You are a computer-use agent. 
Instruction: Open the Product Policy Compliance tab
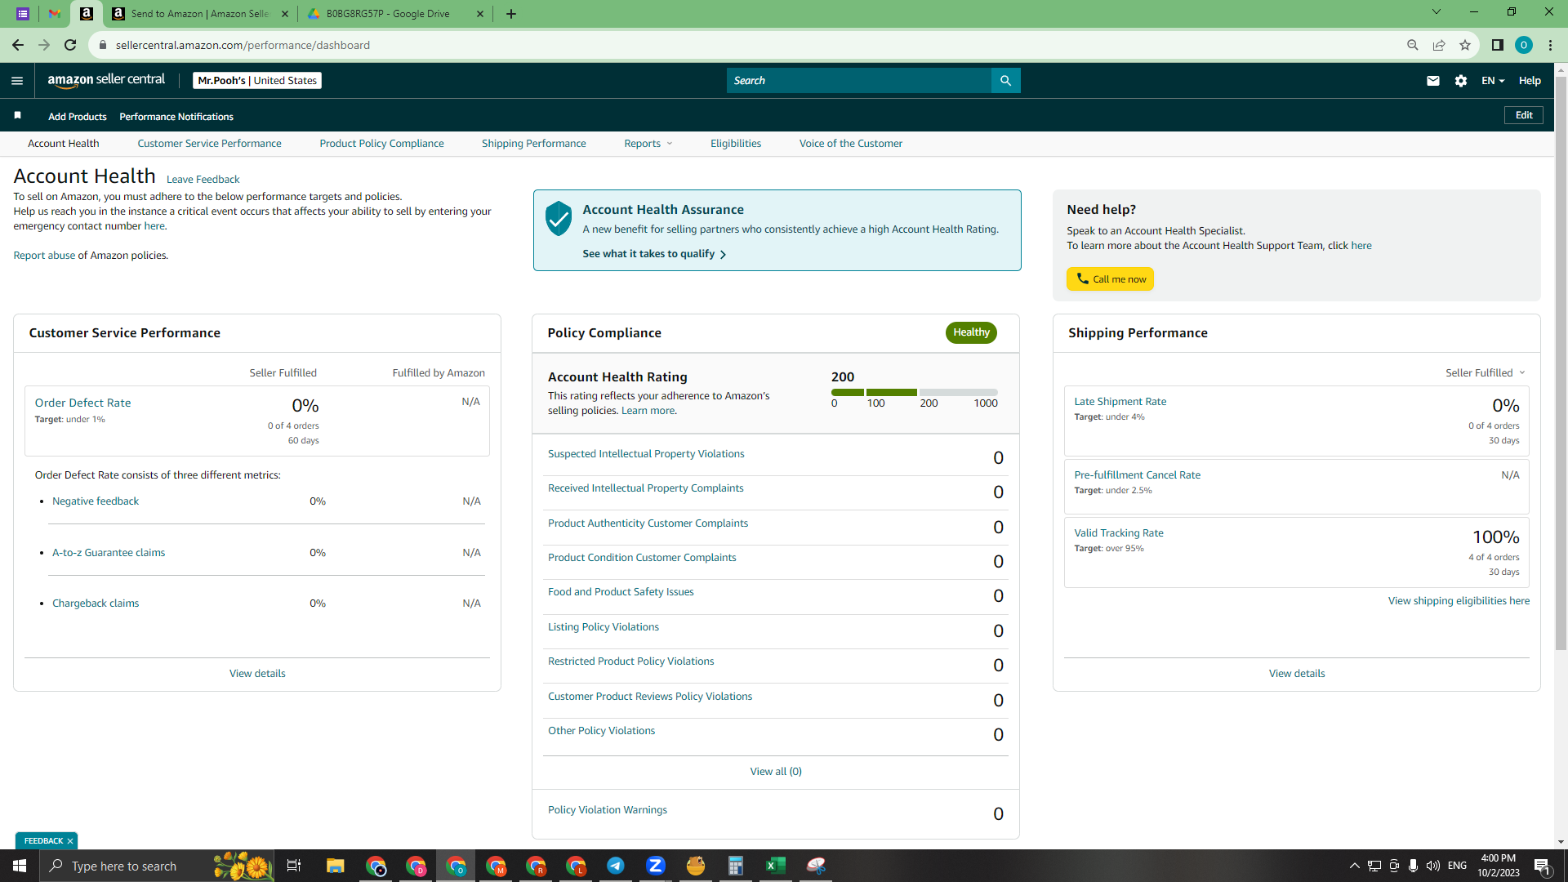coord(381,144)
